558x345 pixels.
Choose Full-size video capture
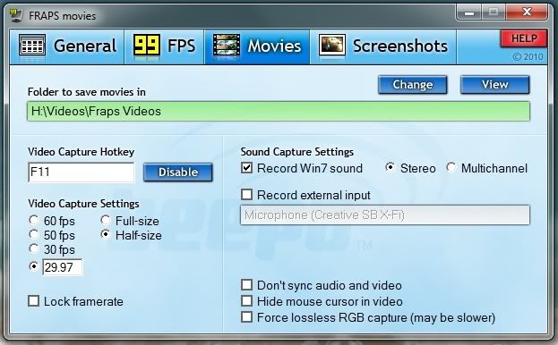(130, 221)
